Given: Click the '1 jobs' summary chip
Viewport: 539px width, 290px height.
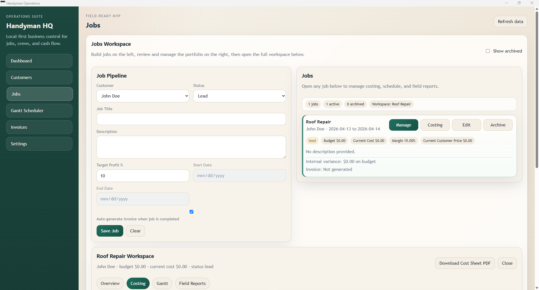Looking at the screenshot, I should click(x=313, y=104).
